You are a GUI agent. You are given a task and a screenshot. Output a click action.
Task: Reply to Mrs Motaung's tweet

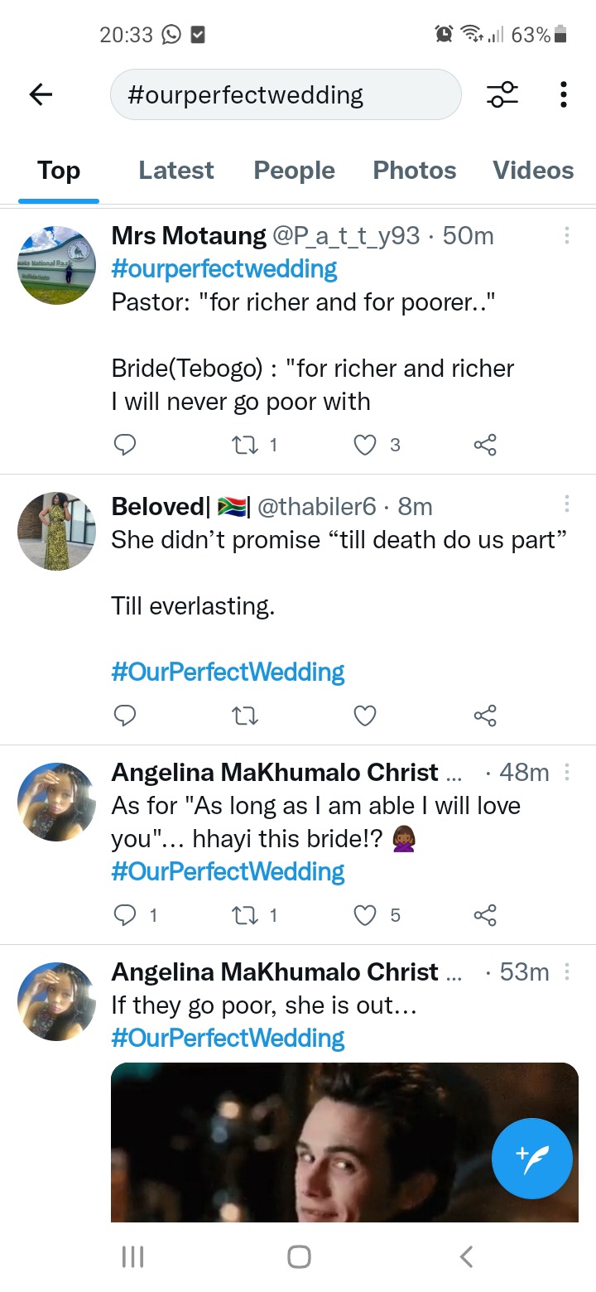point(124,446)
